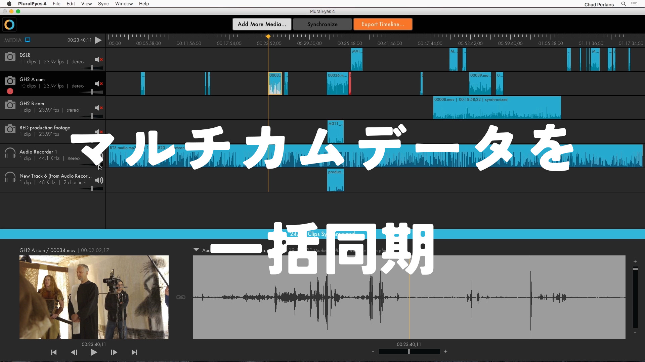Unmute the GH2 B cam track speaker
The width and height of the screenshot is (645, 362).
pos(99,108)
